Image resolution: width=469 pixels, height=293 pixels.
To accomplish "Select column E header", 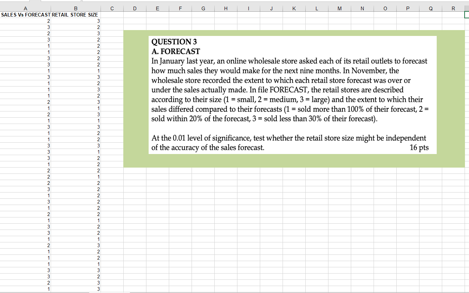I will tap(157, 8).
